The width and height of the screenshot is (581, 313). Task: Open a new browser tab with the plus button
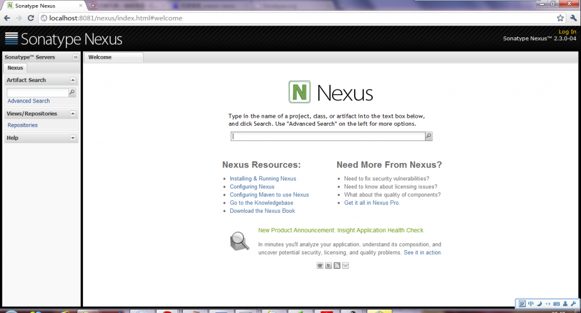pos(93,6)
